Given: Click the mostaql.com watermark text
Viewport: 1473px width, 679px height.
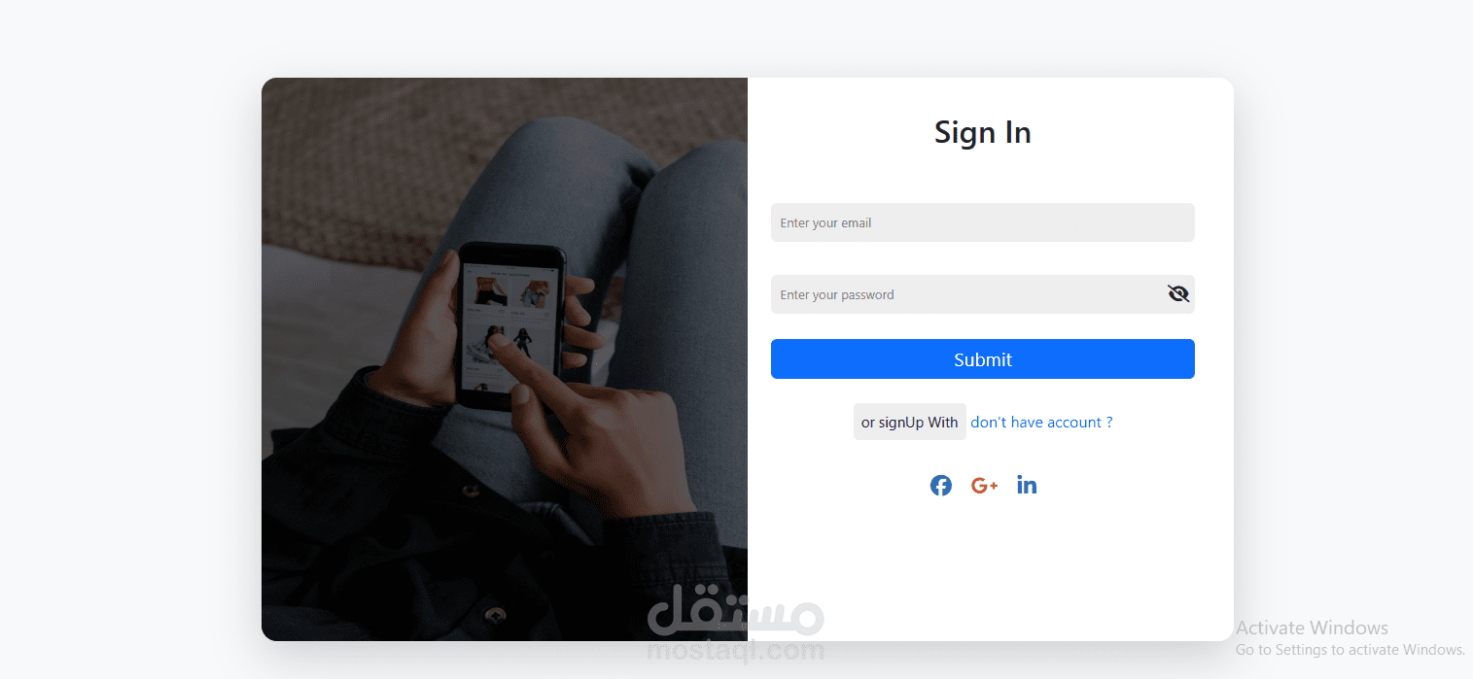Looking at the screenshot, I should (736, 650).
